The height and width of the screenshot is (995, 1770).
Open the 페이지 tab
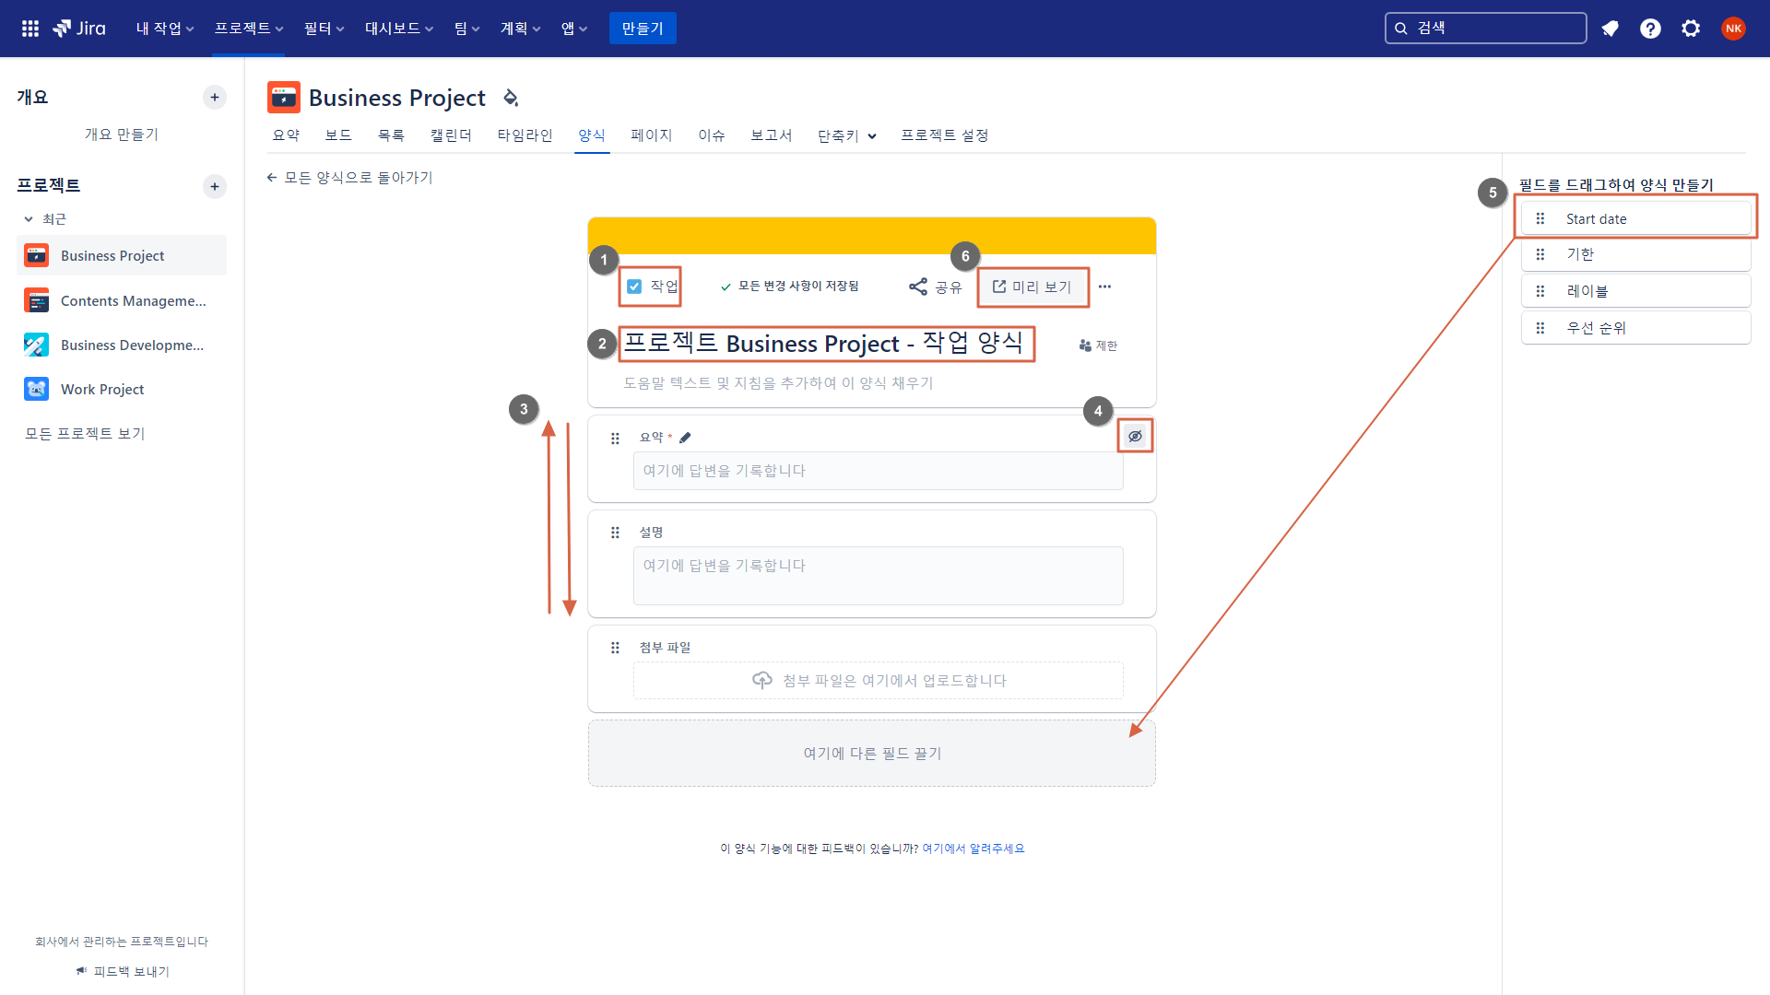pos(652,135)
